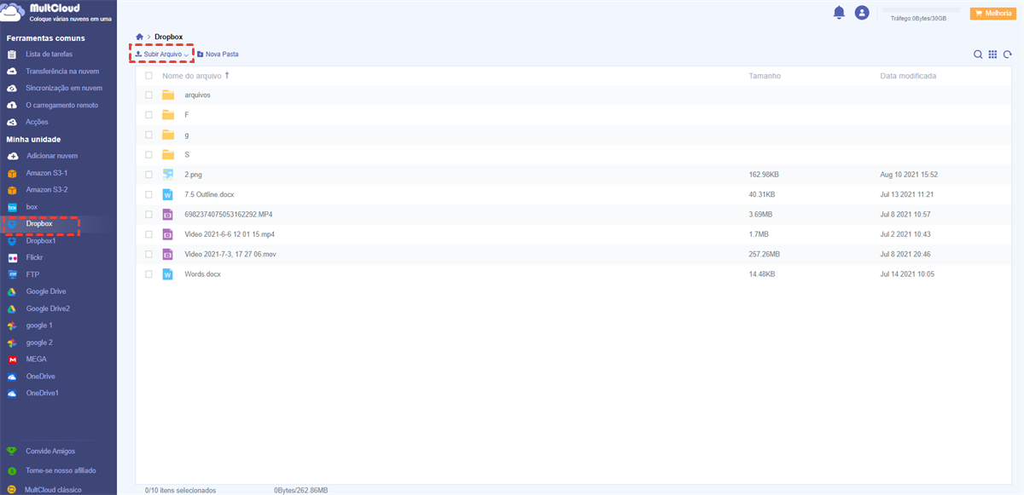Select the 7.5 Outline.docx checkbox

(148, 194)
